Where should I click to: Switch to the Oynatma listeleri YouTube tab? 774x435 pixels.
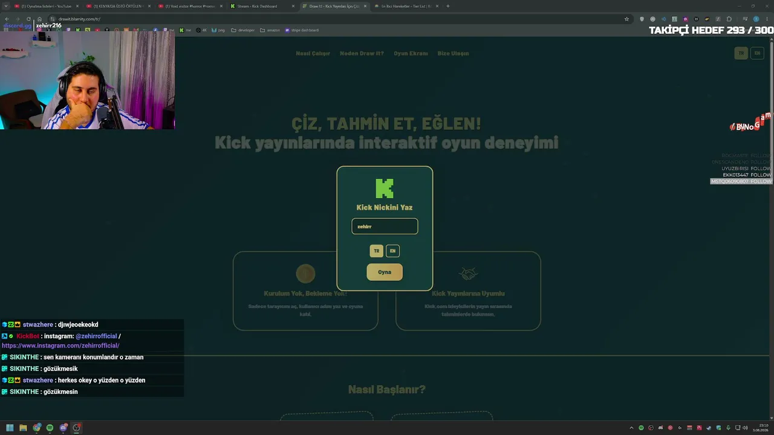pos(47,6)
